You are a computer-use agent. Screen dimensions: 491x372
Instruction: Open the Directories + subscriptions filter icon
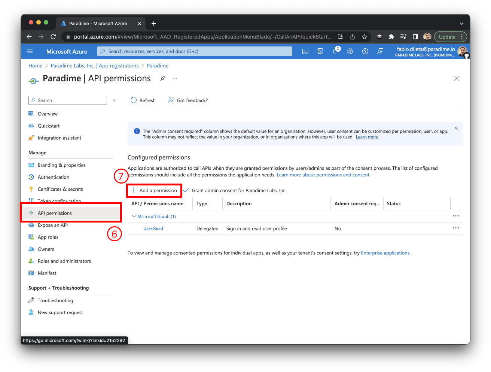[x=320, y=51]
